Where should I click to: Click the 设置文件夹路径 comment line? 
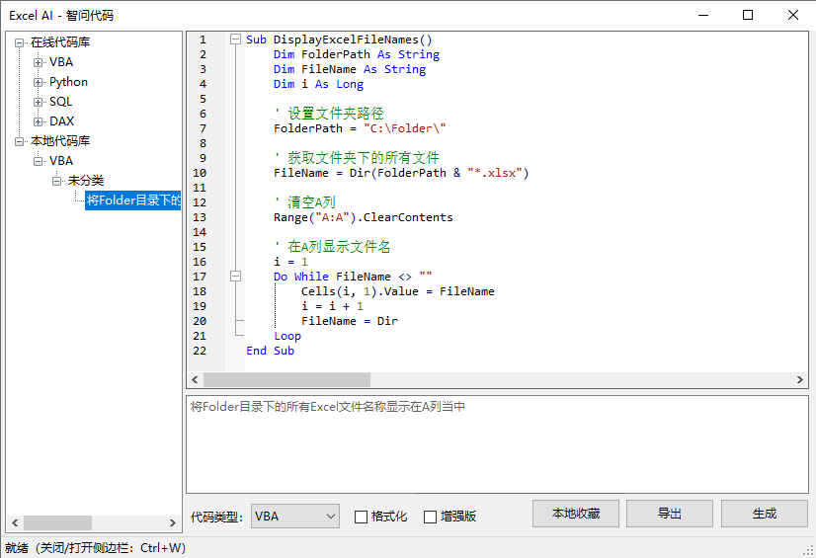tap(329, 114)
